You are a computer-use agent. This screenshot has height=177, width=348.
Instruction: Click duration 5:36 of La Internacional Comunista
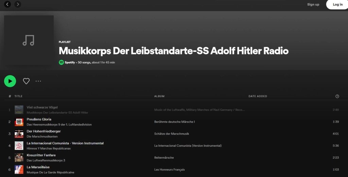(x=335, y=146)
